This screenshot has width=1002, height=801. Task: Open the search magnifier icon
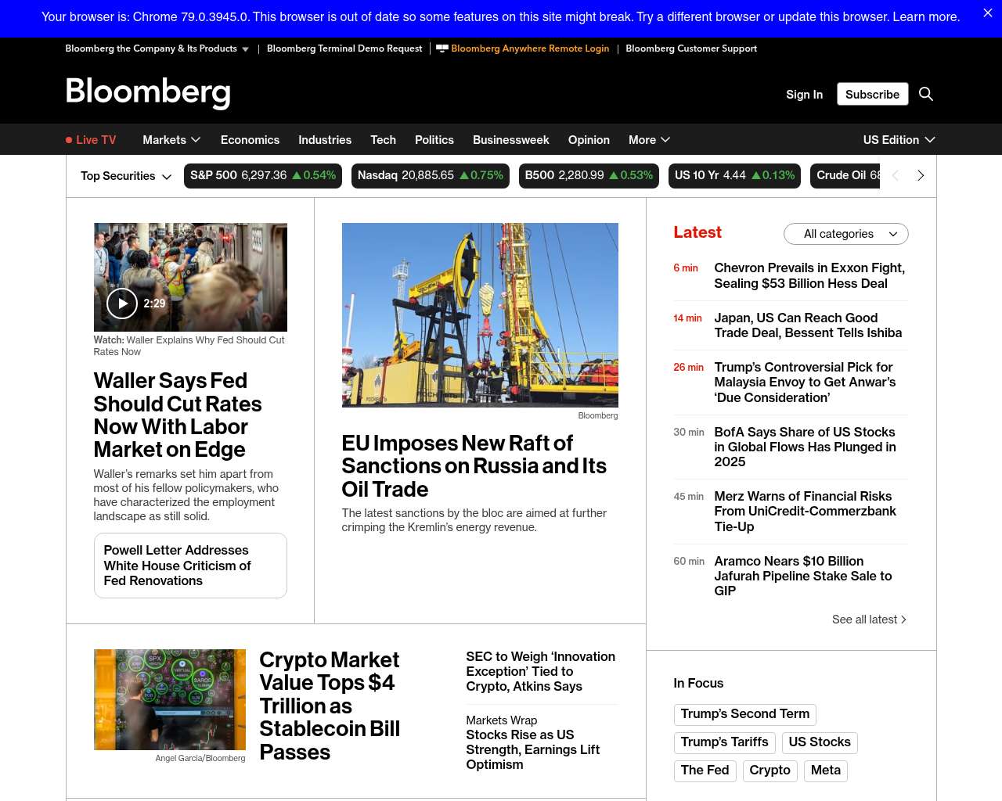[926, 94]
